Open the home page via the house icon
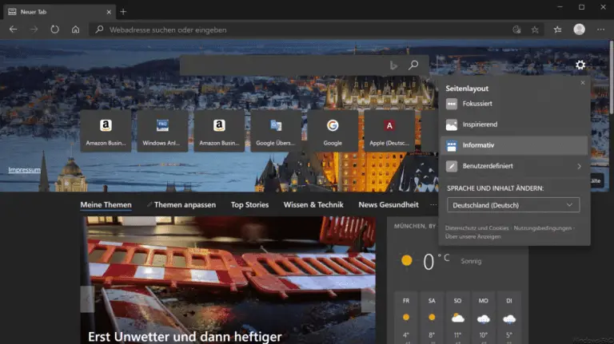The image size is (614, 344). click(76, 30)
